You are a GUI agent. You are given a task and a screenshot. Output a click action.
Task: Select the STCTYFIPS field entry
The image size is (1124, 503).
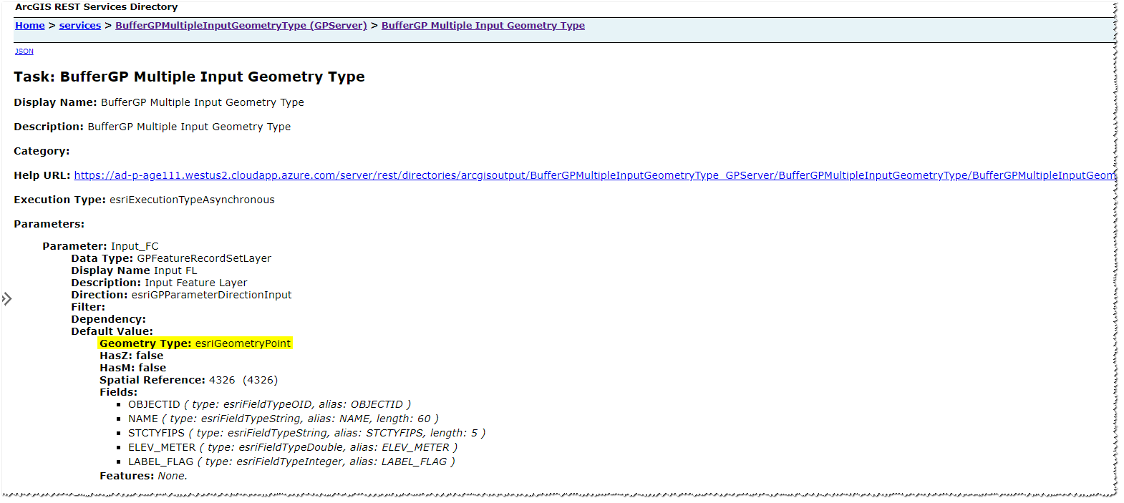306,433
